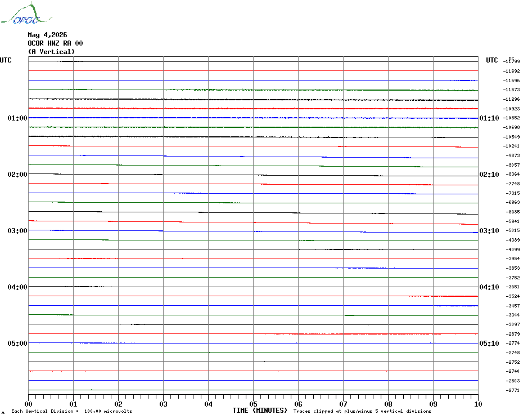
Task: Click the 00 minute axis tick label
Action: click(x=28, y=404)
